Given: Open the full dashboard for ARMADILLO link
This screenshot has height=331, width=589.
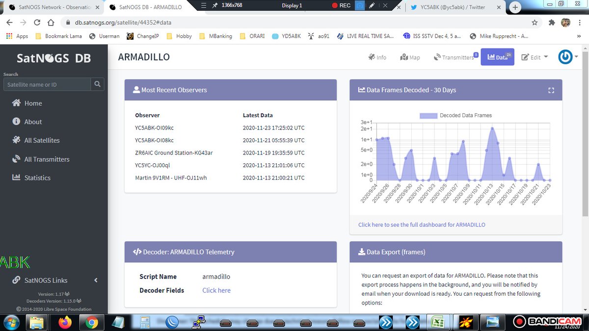Looking at the screenshot, I should 422,225.
